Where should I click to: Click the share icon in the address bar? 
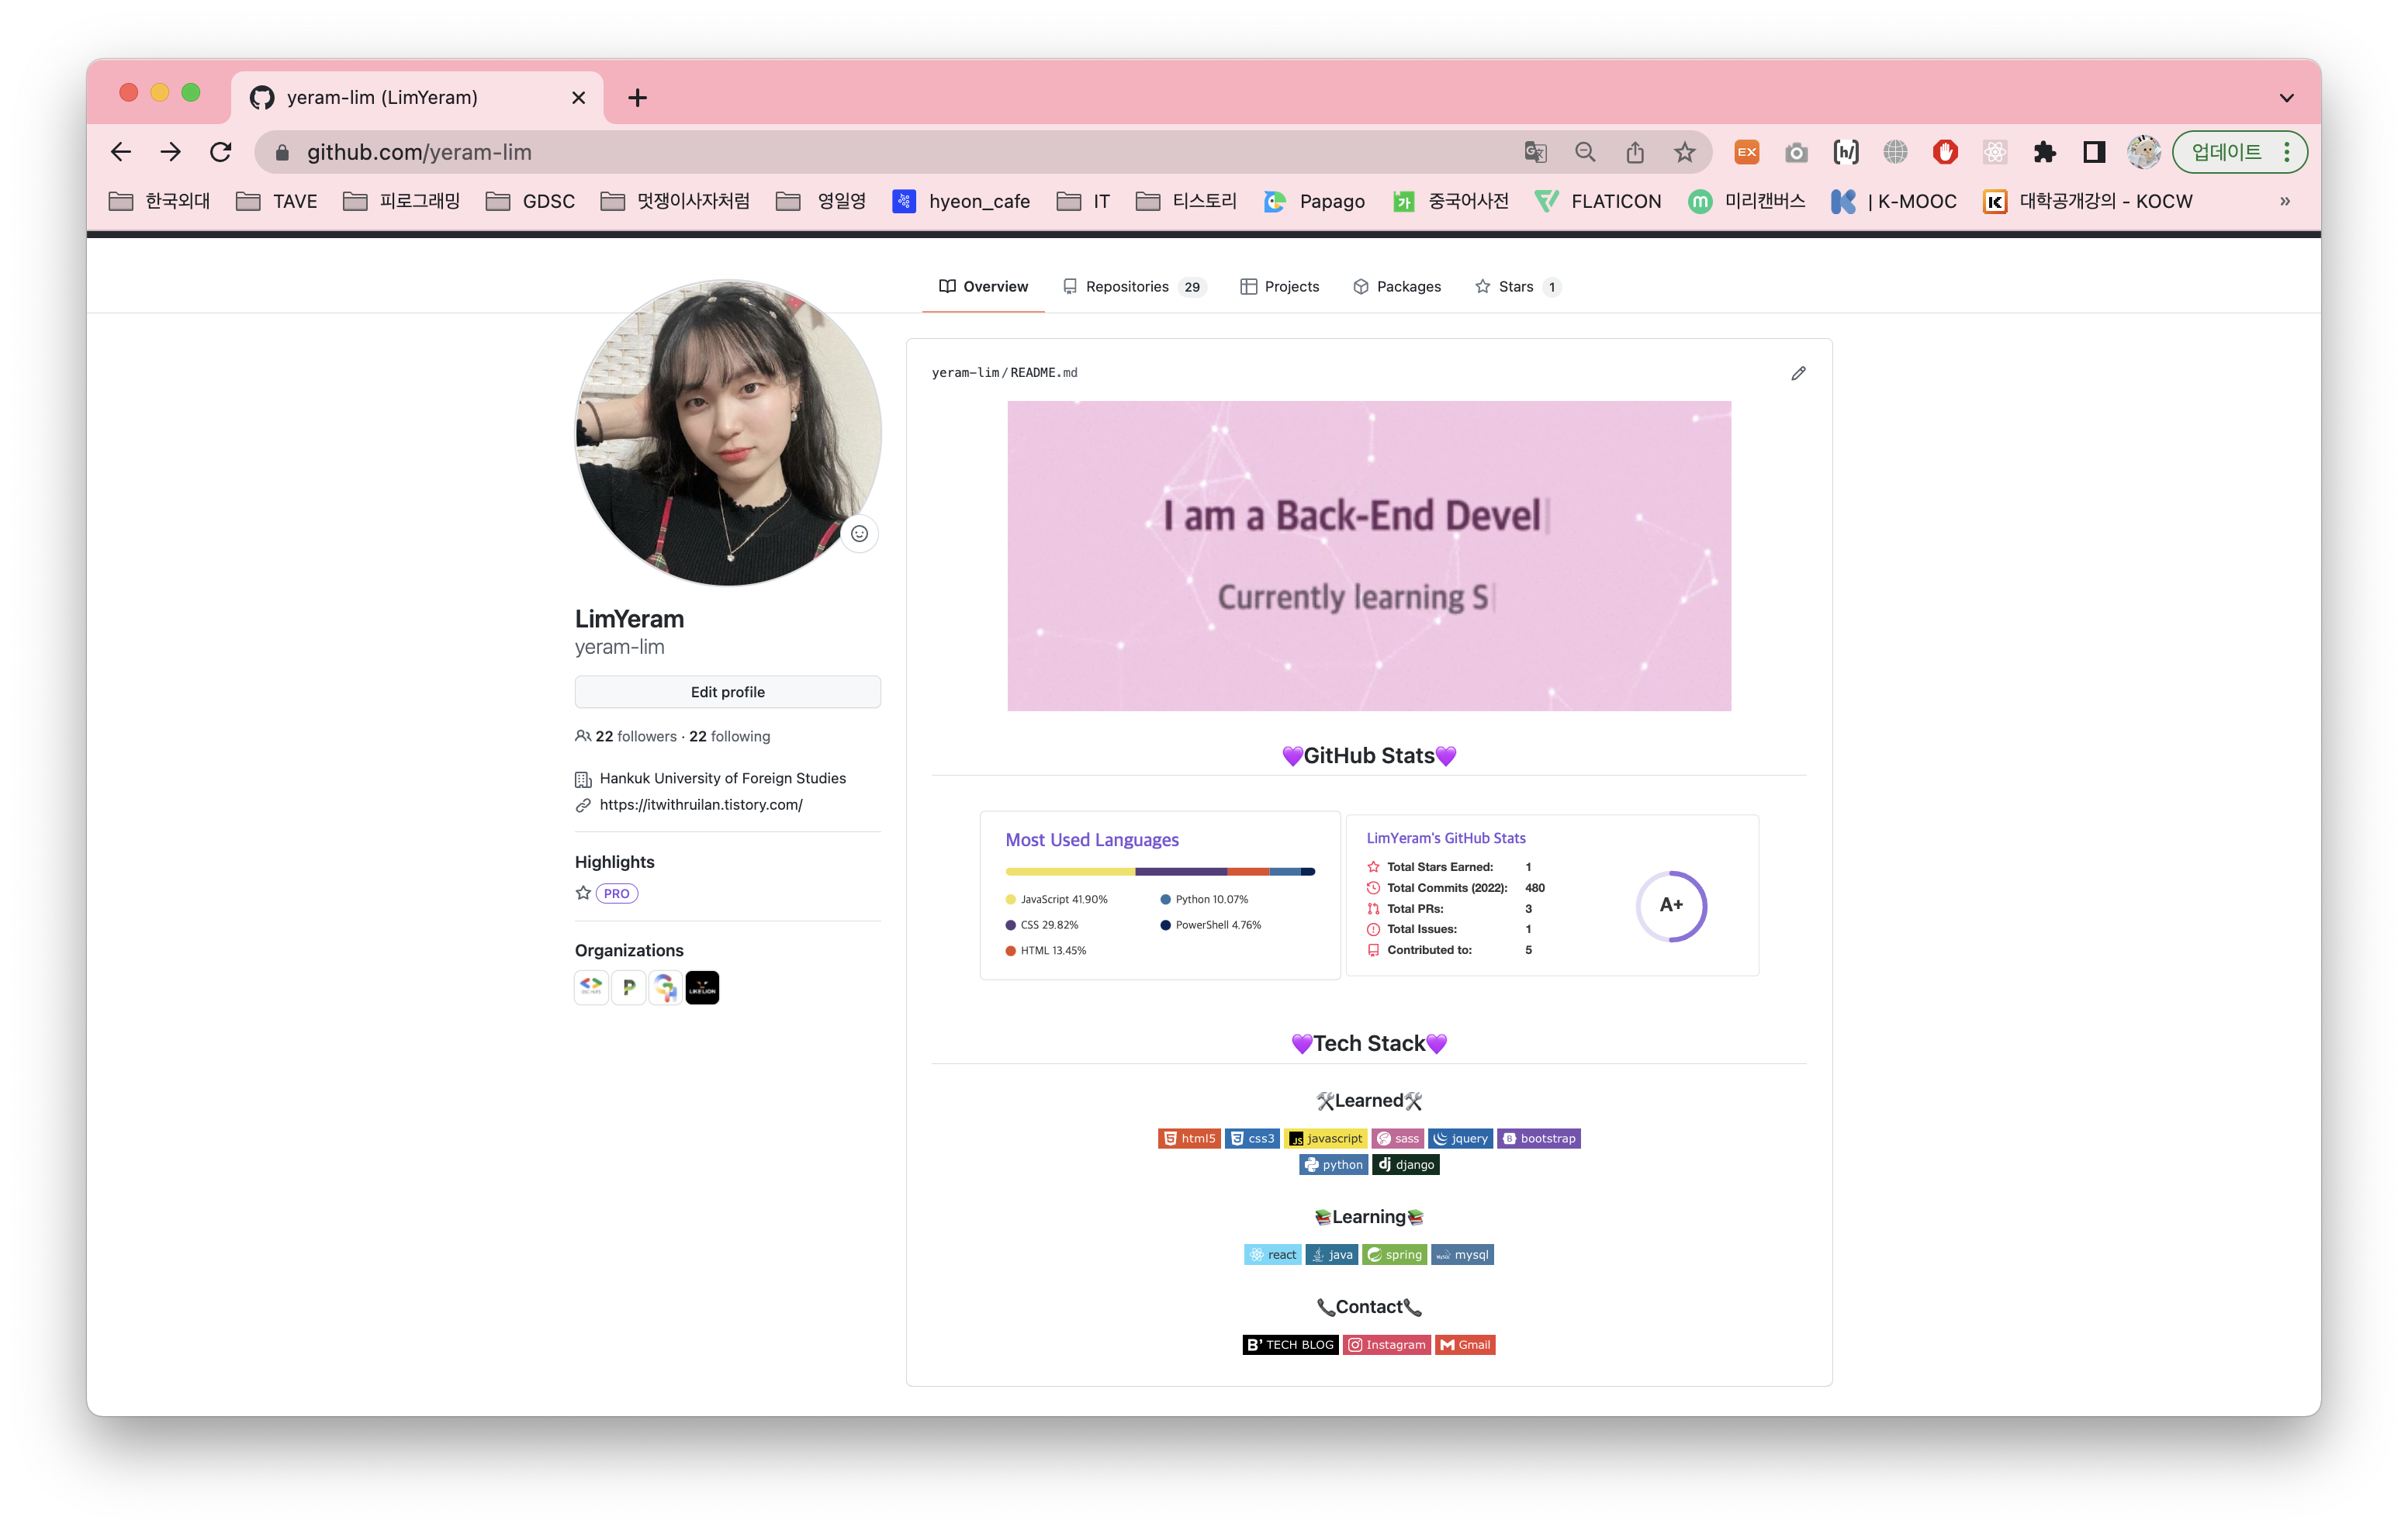click(1635, 152)
